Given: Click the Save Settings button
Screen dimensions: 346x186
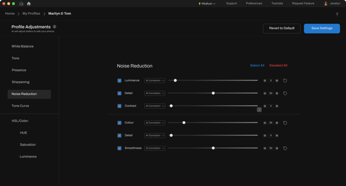Looking at the screenshot, I should pos(322,29).
